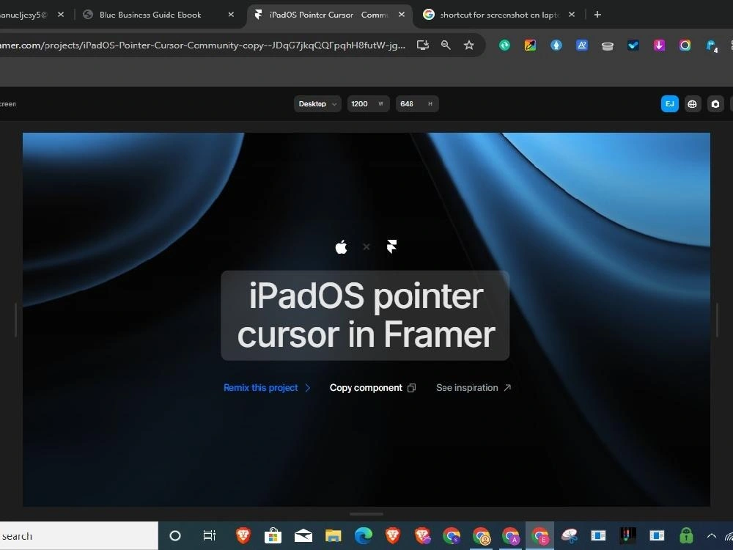Click the browser address bar URL
This screenshot has height=550, width=733.
point(203,45)
